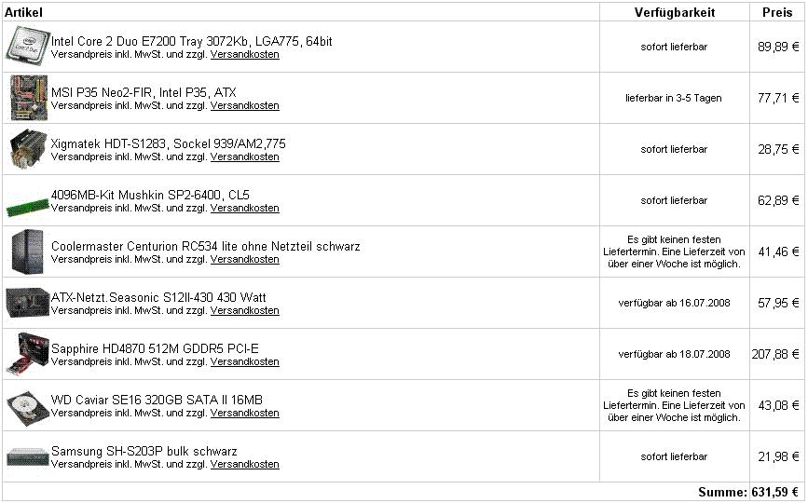
Task: Click the Verfügbarkeit column header
Action: [x=675, y=12]
